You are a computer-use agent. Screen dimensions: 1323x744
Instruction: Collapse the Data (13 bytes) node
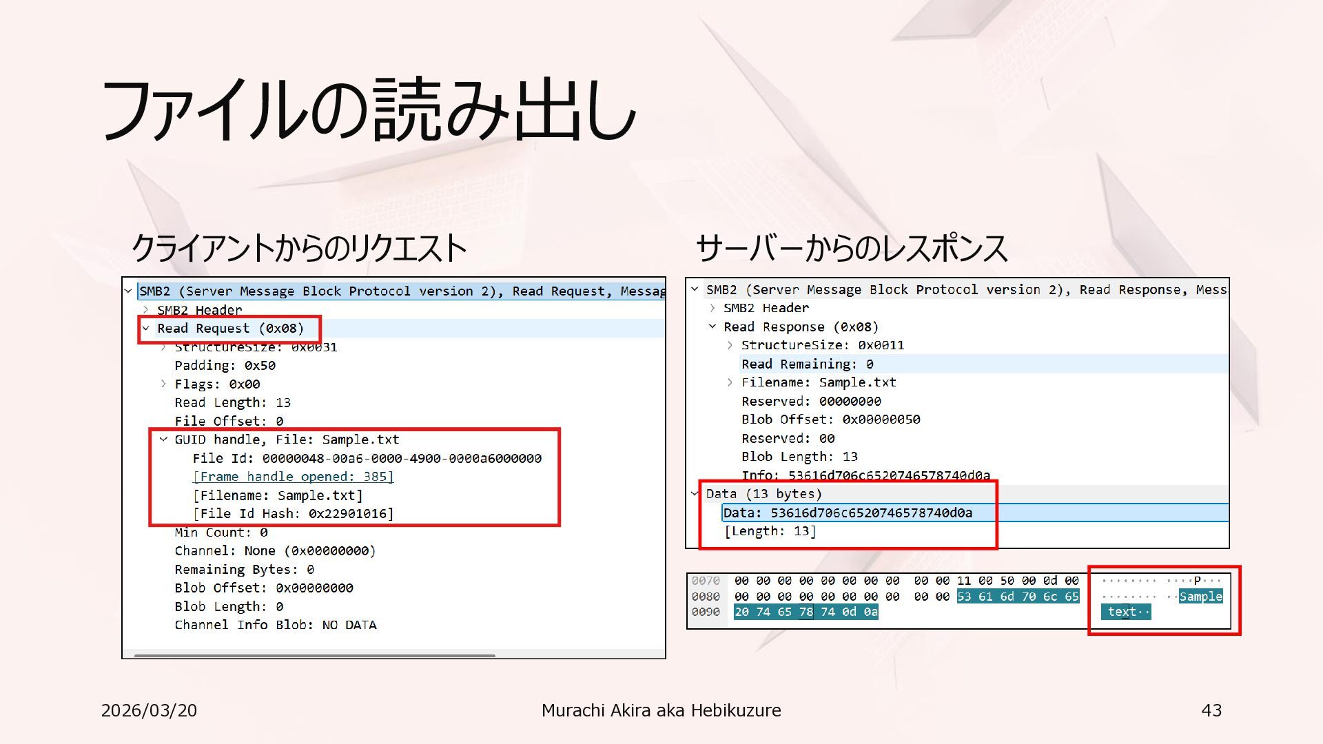[695, 494]
